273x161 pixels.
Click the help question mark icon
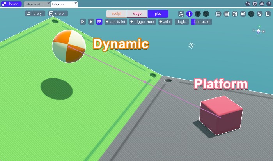tap(269, 4)
